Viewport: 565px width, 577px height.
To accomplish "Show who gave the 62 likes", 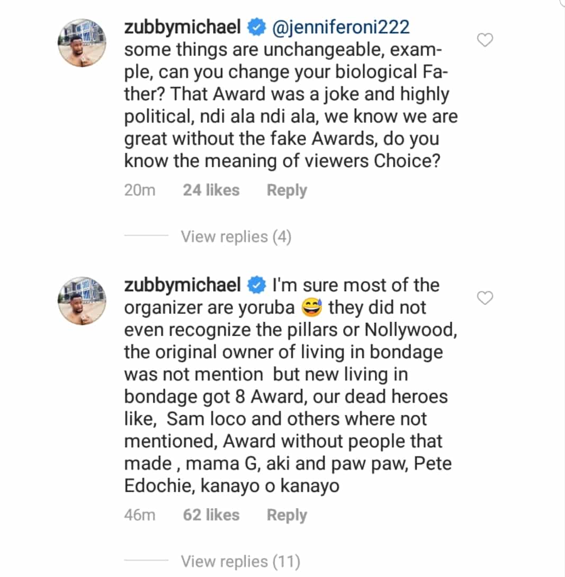I will 211,515.
